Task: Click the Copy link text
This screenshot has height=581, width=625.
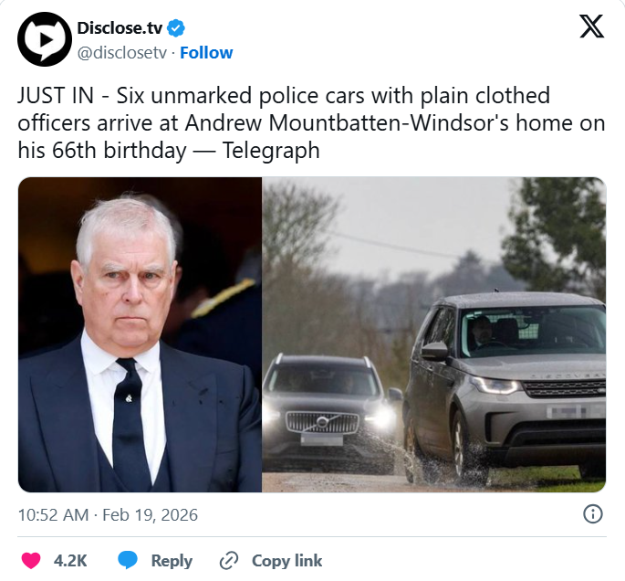Action: [286, 560]
